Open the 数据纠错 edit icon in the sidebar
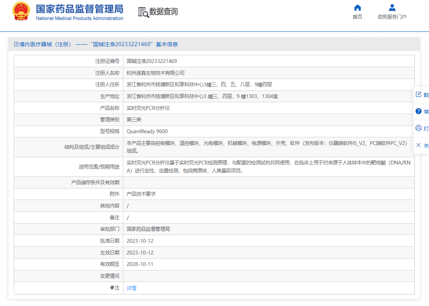 (x=418, y=95)
